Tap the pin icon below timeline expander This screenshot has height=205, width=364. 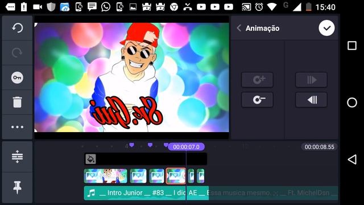pos(17,187)
